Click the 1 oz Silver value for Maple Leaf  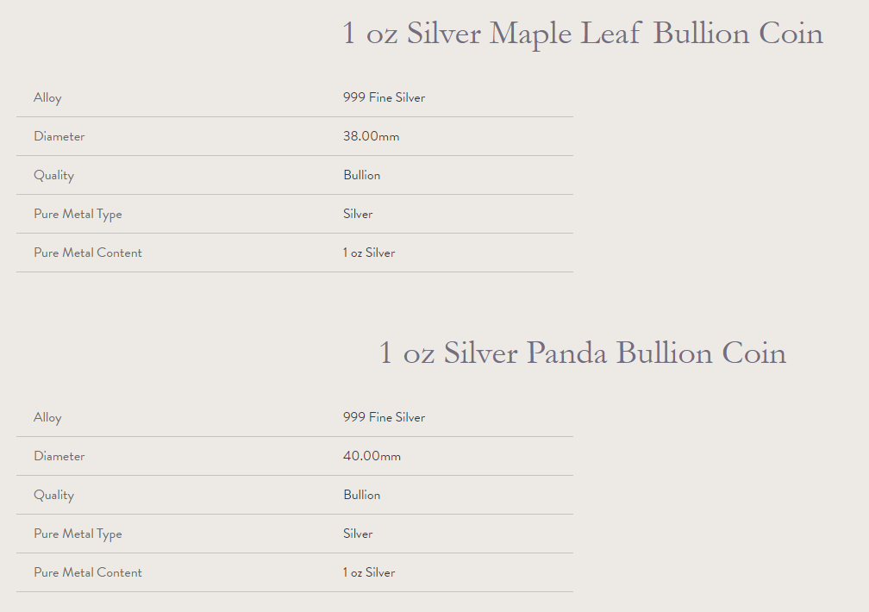click(369, 253)
